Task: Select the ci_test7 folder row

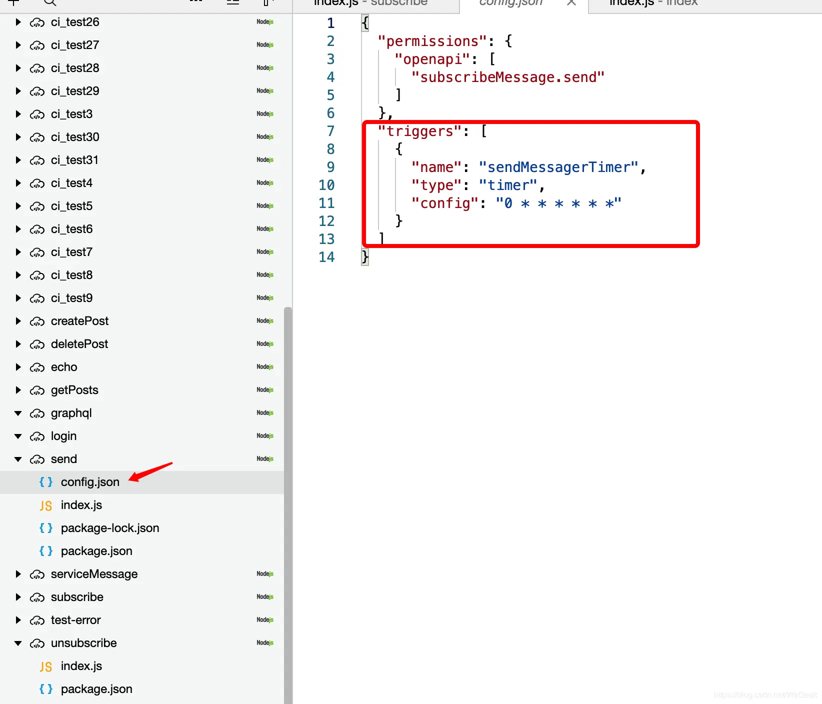Action: coord(142,252)
